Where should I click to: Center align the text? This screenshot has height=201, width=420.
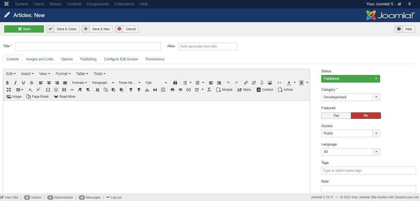[x=49, y=83]
